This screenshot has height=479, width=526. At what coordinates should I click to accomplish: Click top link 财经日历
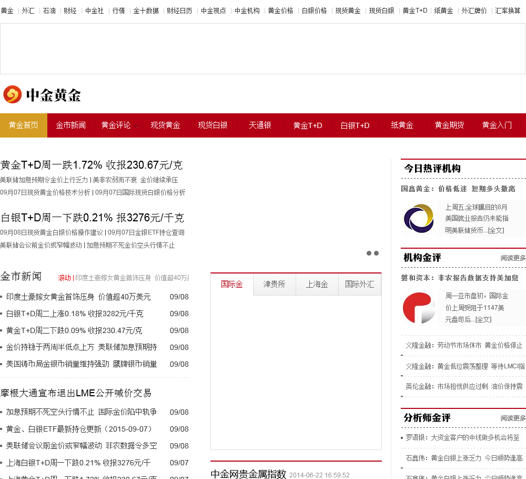click(179, 11)
